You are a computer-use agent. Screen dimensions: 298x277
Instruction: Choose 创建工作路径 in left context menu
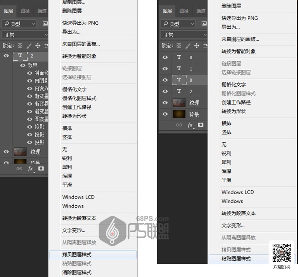tap(77, 107)
